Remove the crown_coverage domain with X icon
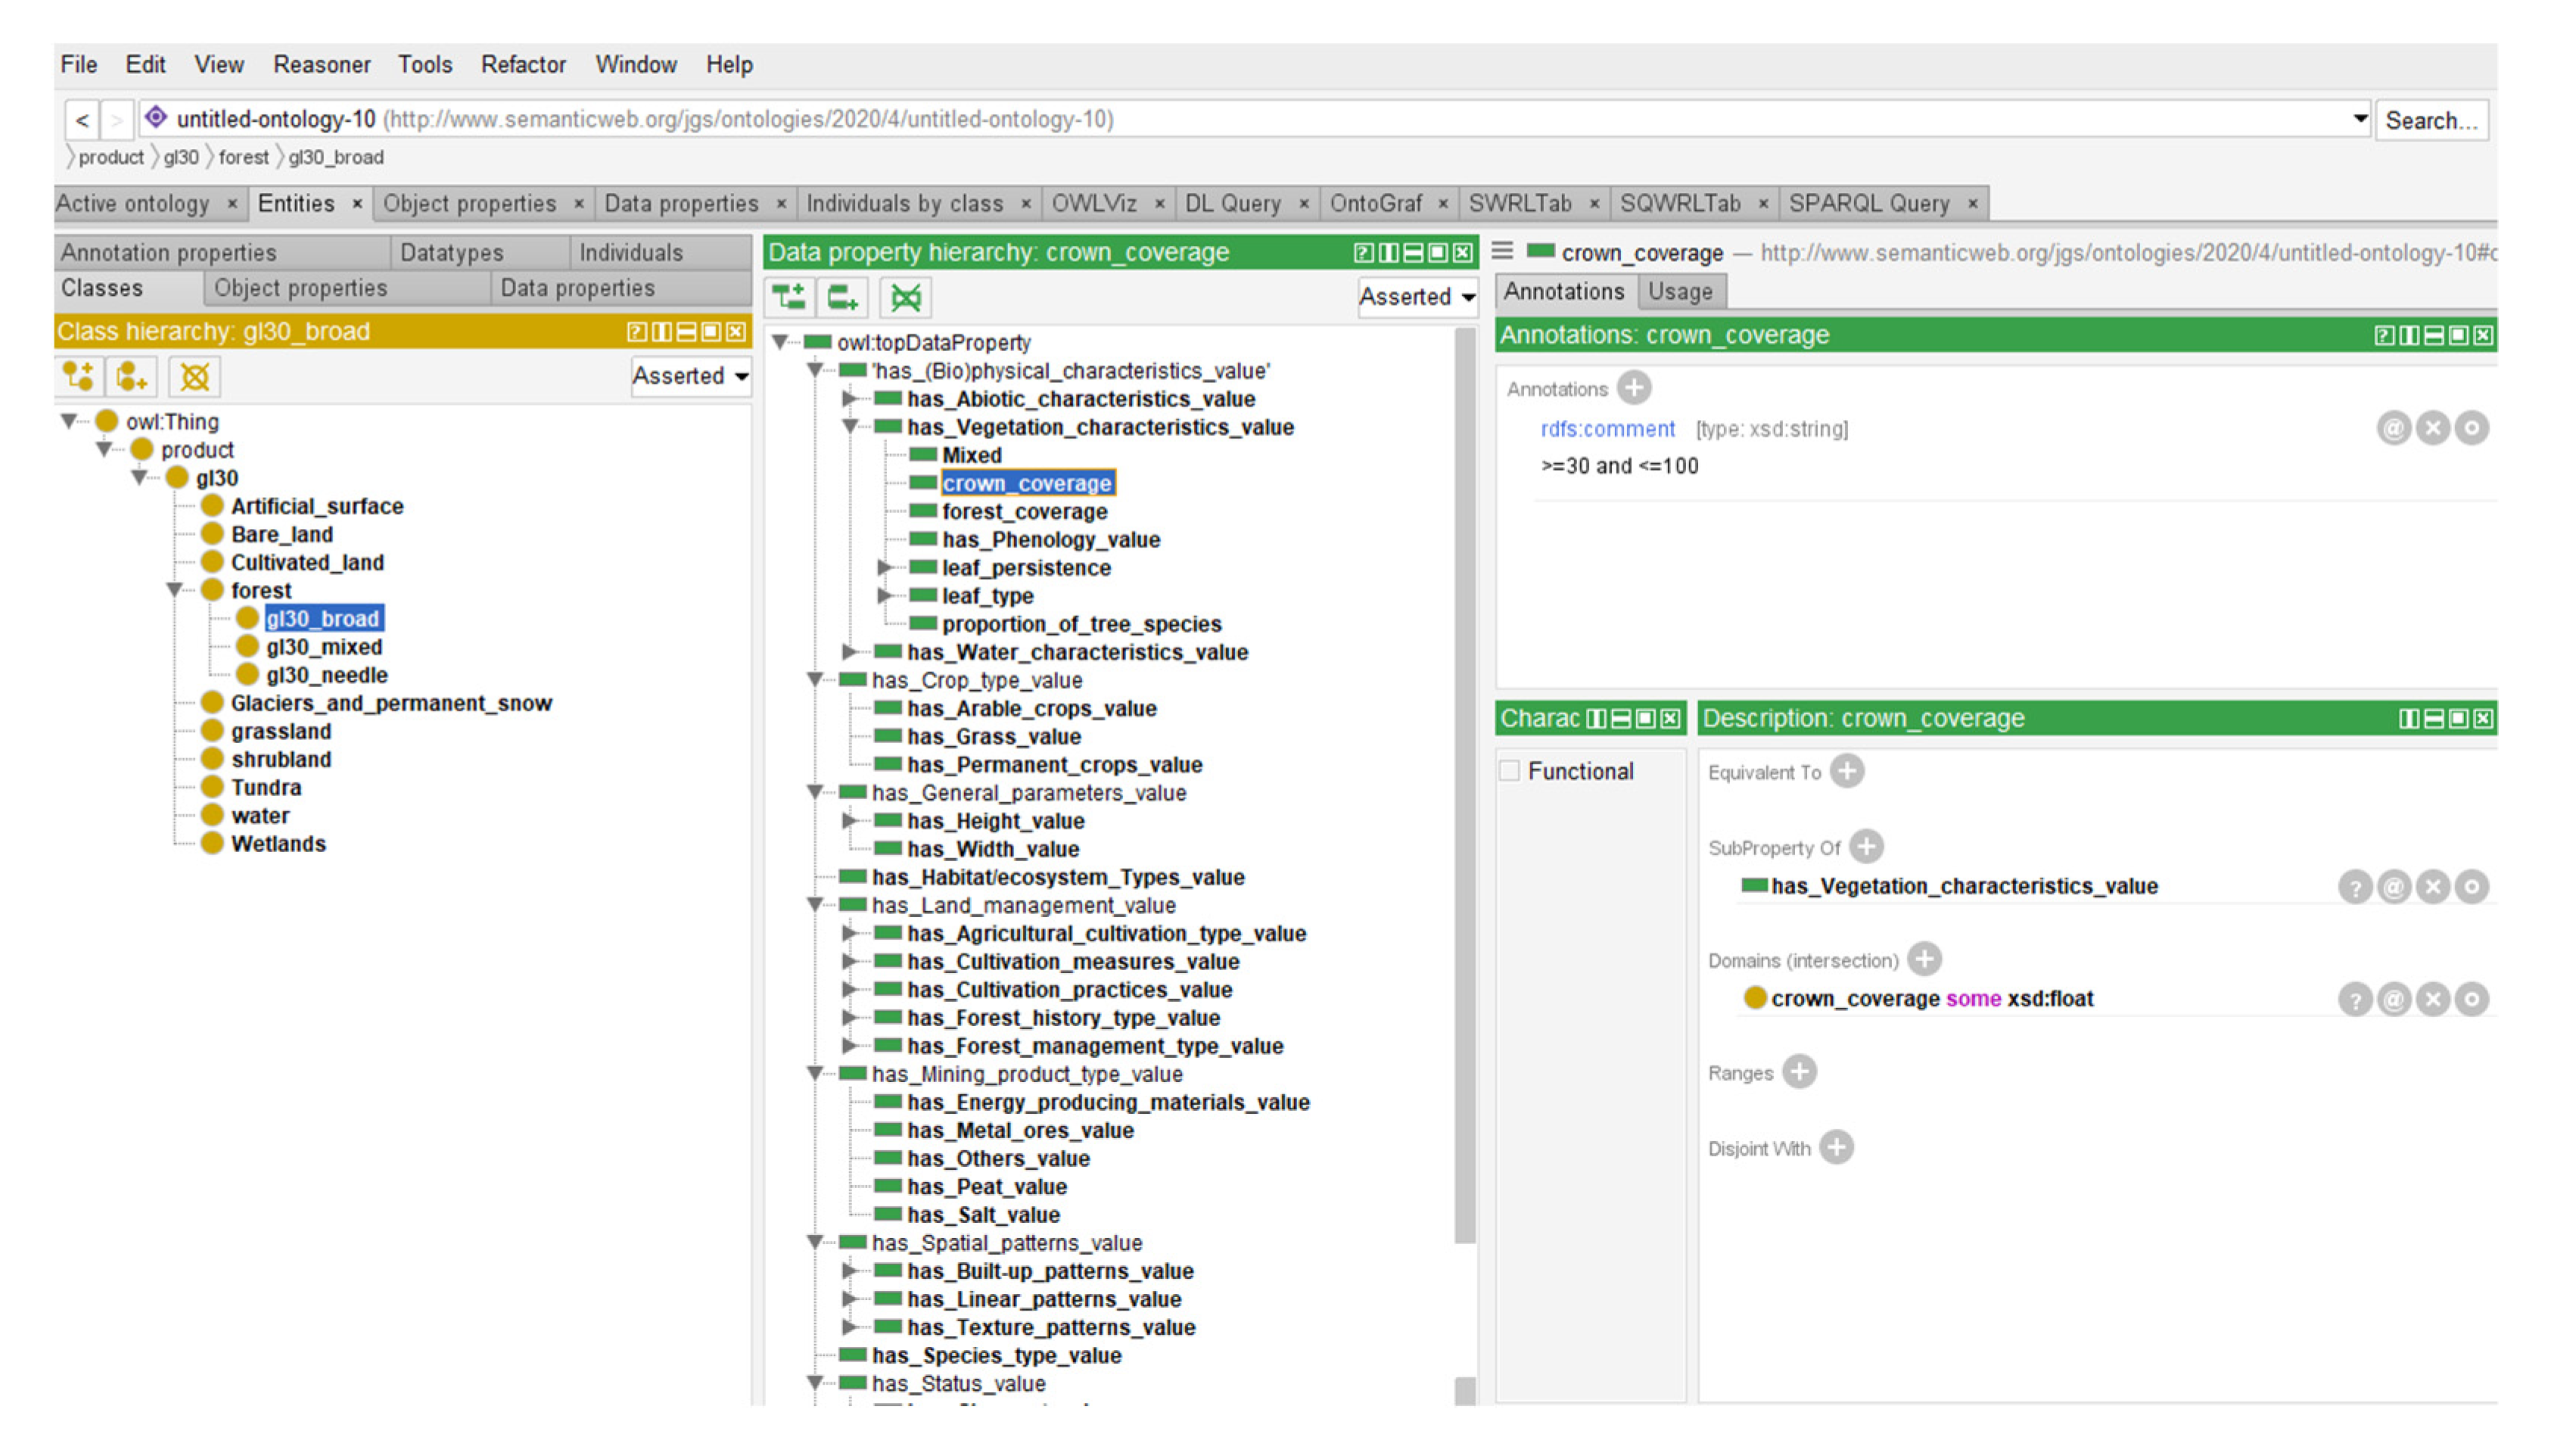The image size is (2576, 1437). (2433, 999)
